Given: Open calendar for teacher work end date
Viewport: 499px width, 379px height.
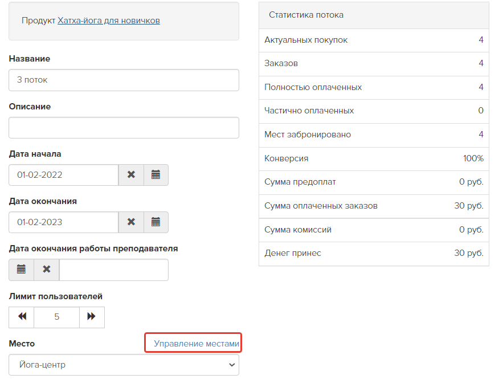Looking at the screenshot, I should click(21, 270).
